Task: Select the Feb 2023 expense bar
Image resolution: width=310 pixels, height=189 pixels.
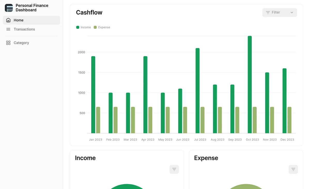Action: [x=115, y=120]
